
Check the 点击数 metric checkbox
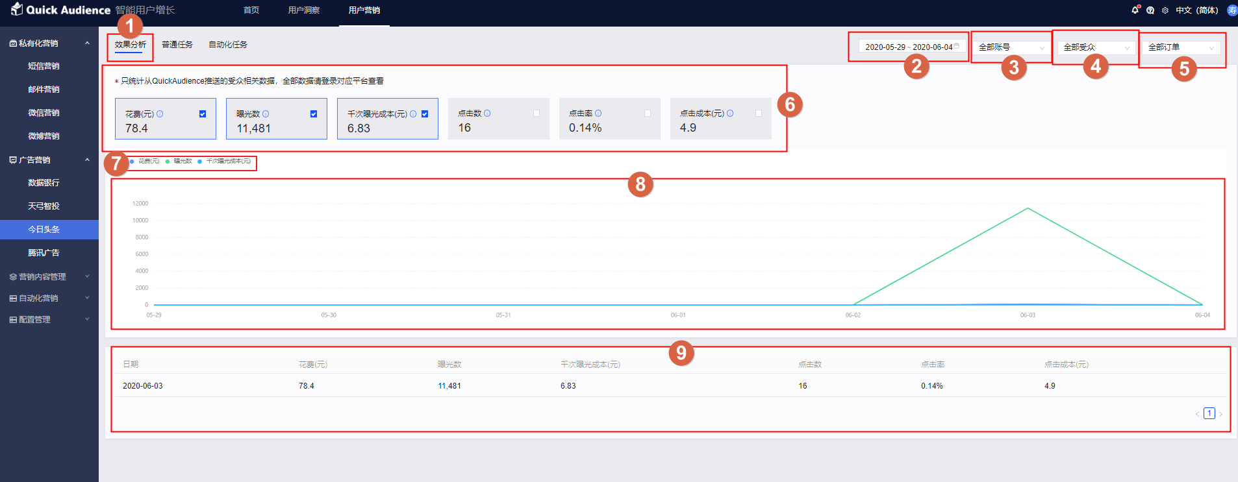click(537, 113)
